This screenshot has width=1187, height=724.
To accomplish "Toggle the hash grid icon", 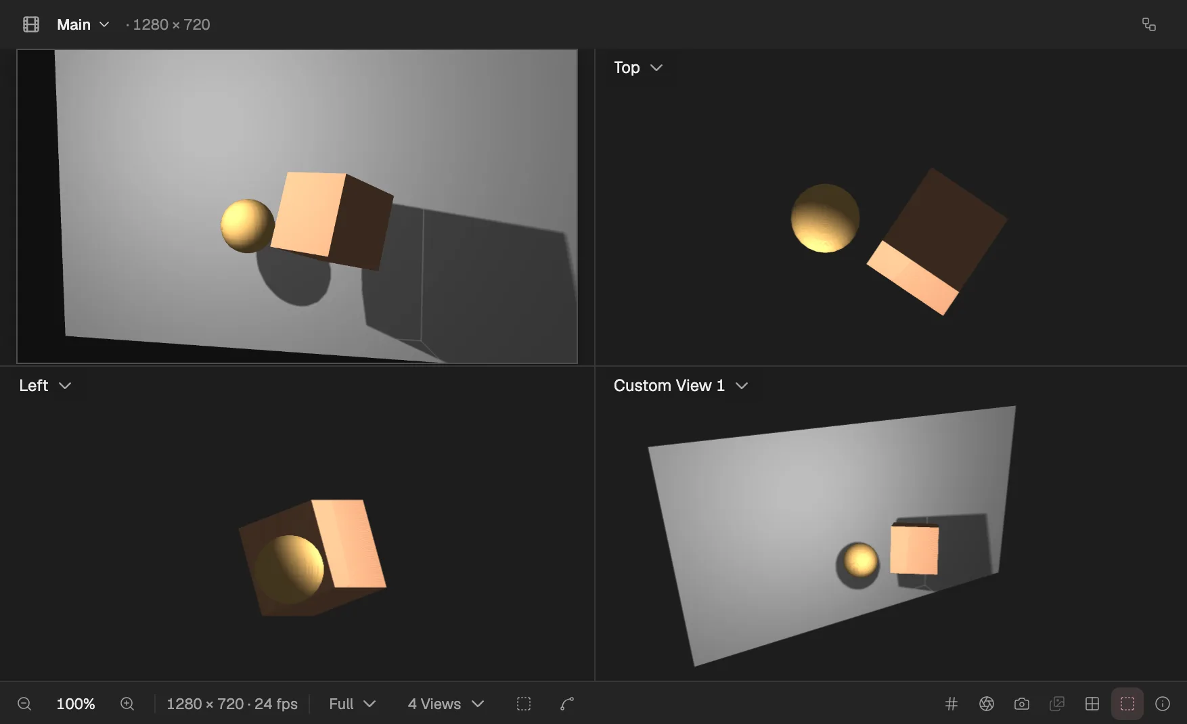I will [x=951, y=704].
